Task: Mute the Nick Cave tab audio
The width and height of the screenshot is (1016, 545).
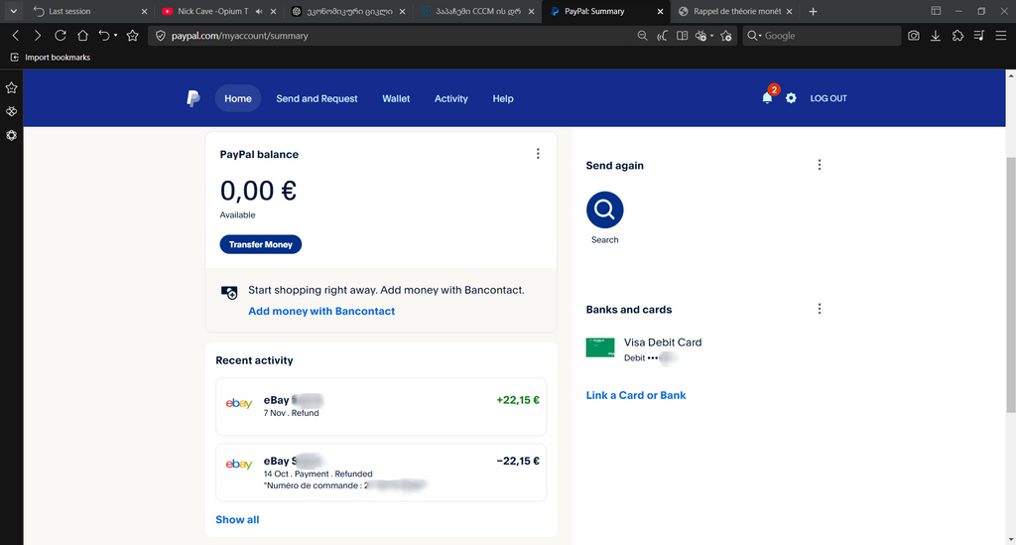Action: coord(259,11)
